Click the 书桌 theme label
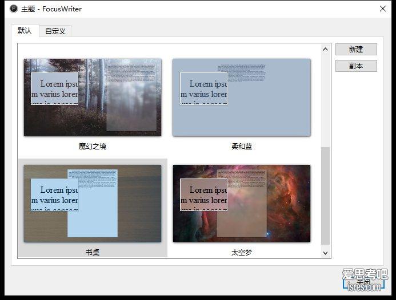The height and width of the screenshot is (300, 396). click(93, 252)
